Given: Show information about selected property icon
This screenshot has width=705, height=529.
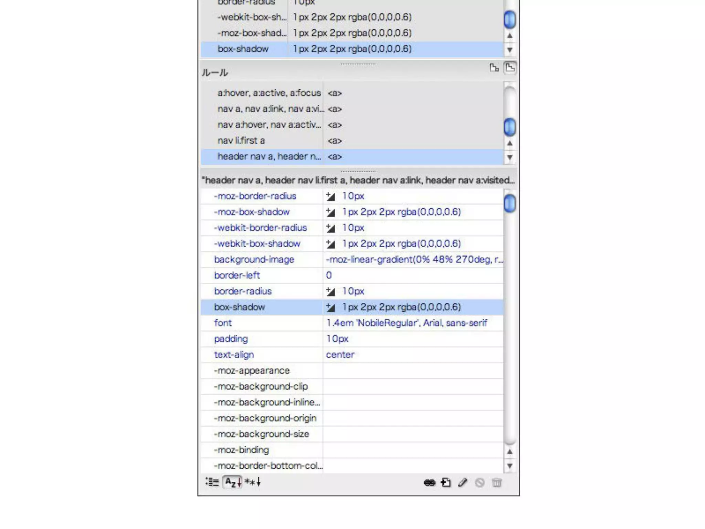Looking at the screenshot, I should coord(494,68).
